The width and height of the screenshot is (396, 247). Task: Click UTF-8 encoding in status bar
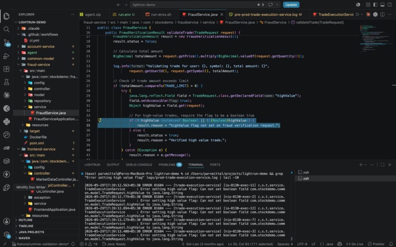click(302, 244)
